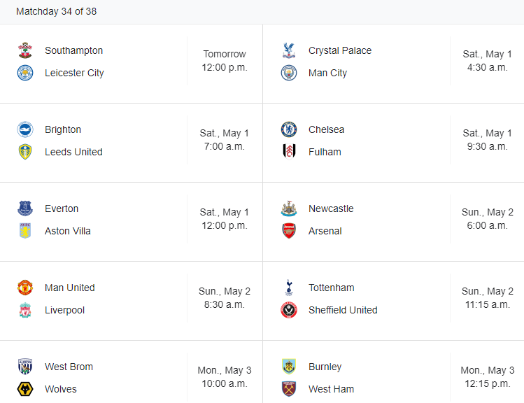Select the West Brom vs Wolves match time
The height and width of the screenshot is (403, 524).
coord(225,377)
